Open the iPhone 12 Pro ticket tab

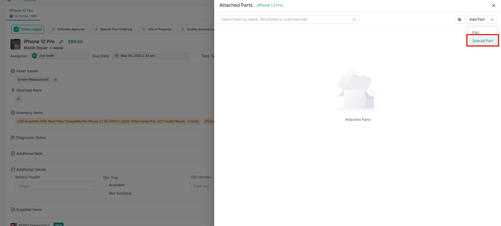pos(21,10)
